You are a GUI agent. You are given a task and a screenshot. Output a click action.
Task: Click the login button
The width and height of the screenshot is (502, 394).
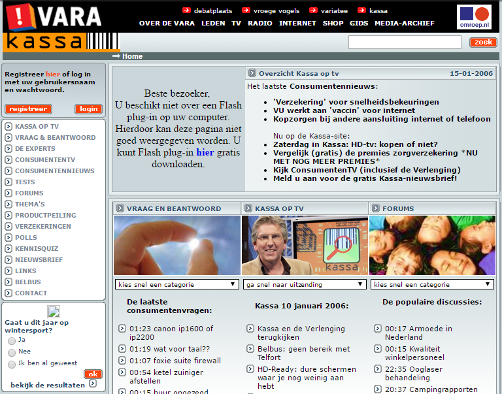(x=89, y=109)
